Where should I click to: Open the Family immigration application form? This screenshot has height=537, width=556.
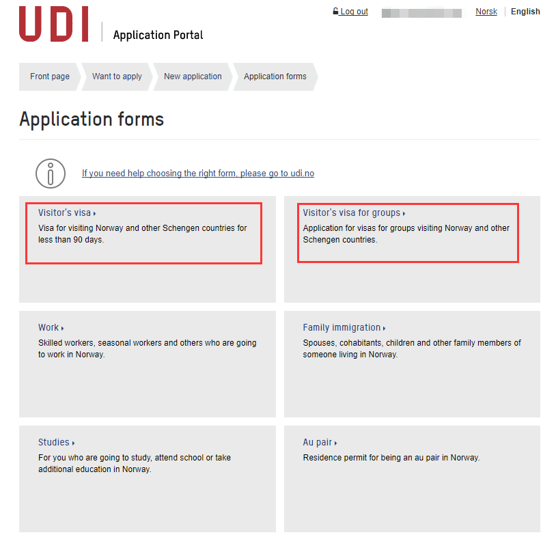(342, 328)
